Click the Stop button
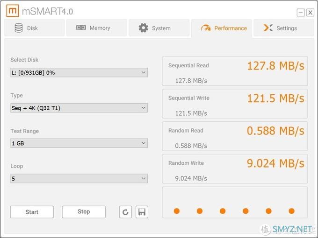 coord(84,212)
